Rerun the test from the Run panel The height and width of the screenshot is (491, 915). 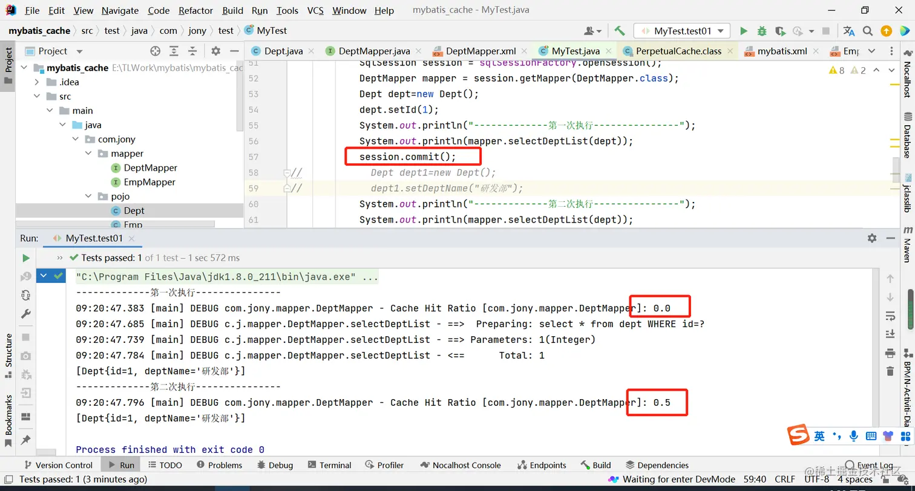(25, 258)
